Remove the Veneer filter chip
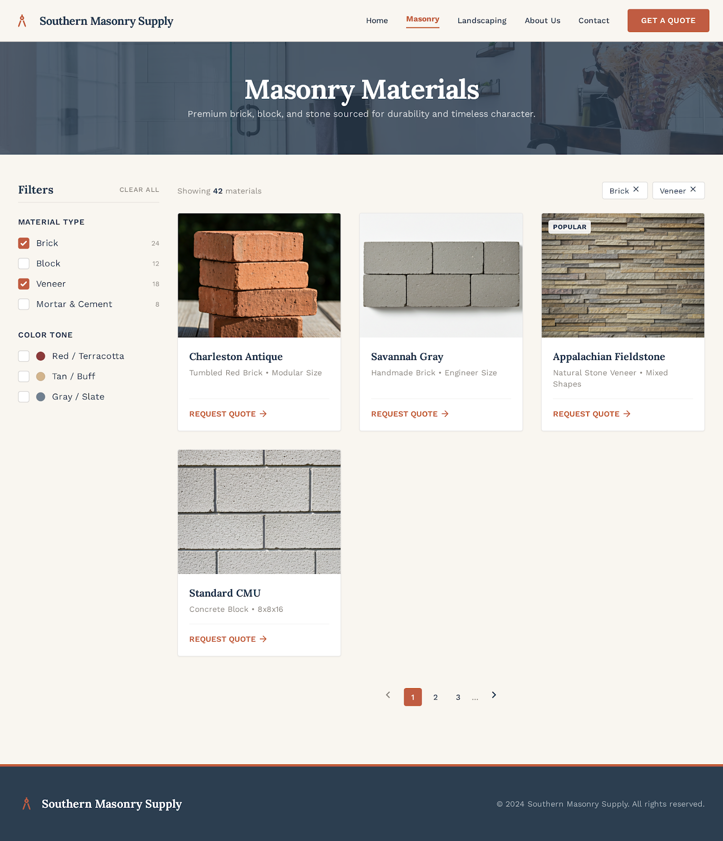This screenshot has height=841, width=723. click(x=693, y=190)
